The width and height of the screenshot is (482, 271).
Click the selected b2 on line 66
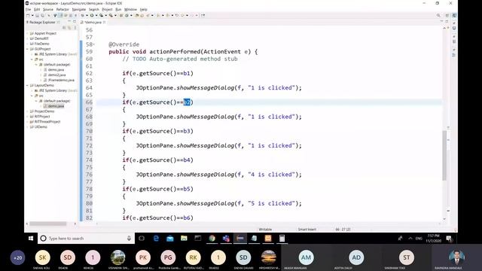pos(187,102)
